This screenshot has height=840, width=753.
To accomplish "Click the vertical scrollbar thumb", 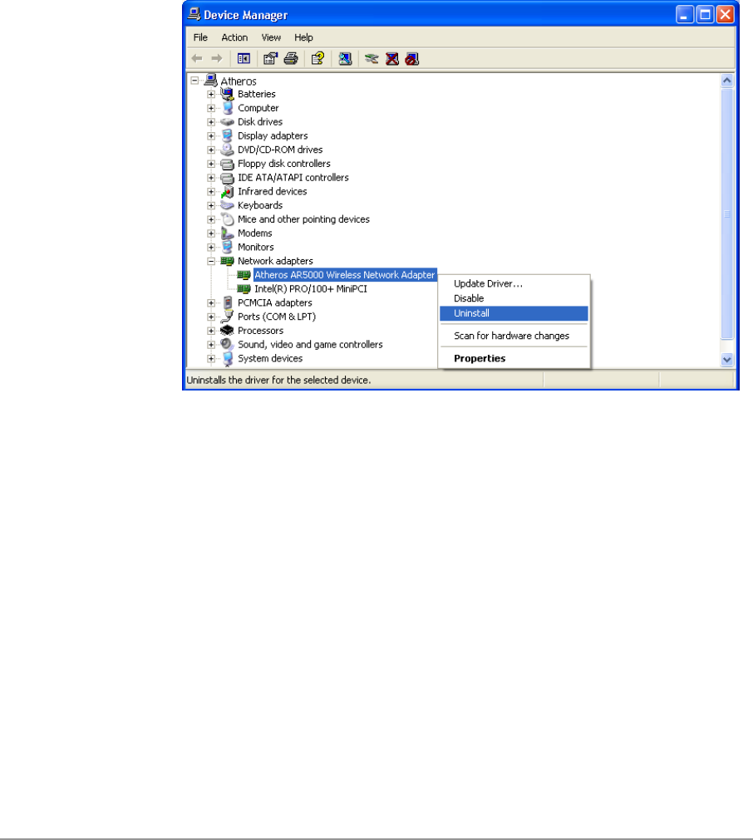I will click(x=726, y=214).
